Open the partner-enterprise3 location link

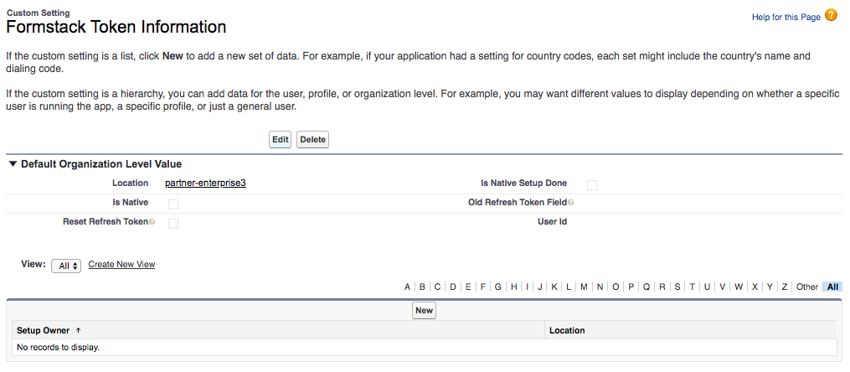coord(205,183)
